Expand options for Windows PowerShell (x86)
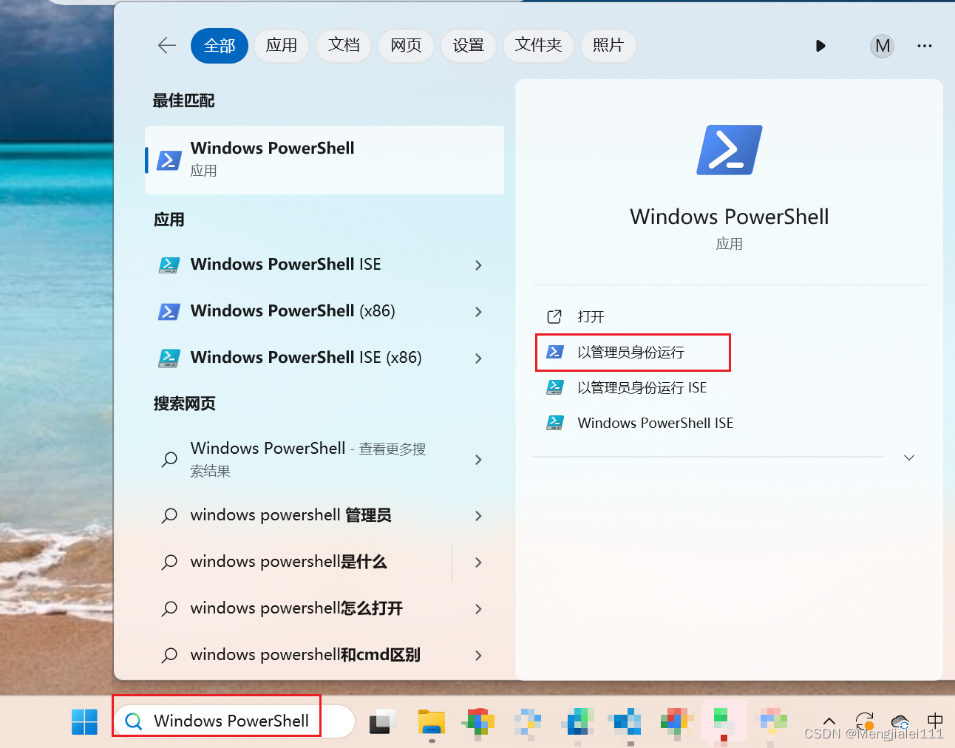The image size is (955, 748). coord(478,312)
